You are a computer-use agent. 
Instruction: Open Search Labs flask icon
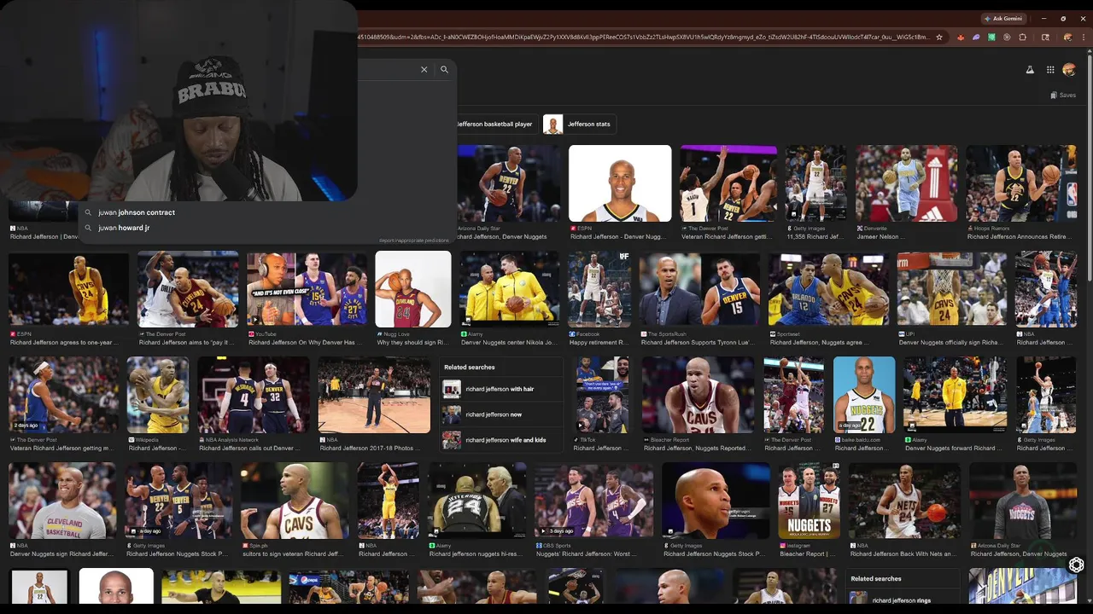[1030, 70]
